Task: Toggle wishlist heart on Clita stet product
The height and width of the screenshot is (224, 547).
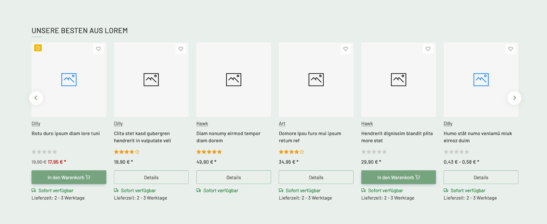Action: pyautogui.click(x=181, y=49)
